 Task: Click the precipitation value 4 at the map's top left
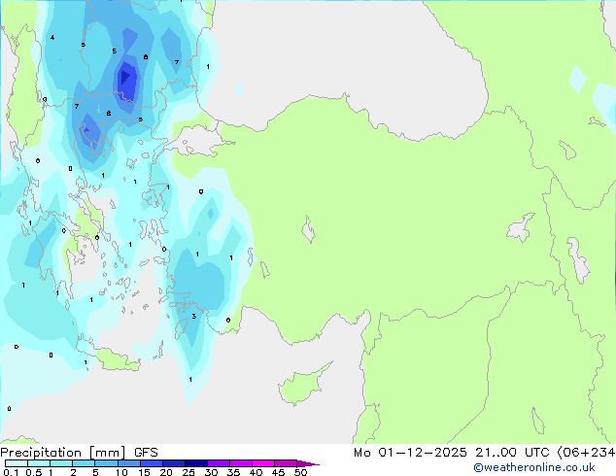[52, 38]
